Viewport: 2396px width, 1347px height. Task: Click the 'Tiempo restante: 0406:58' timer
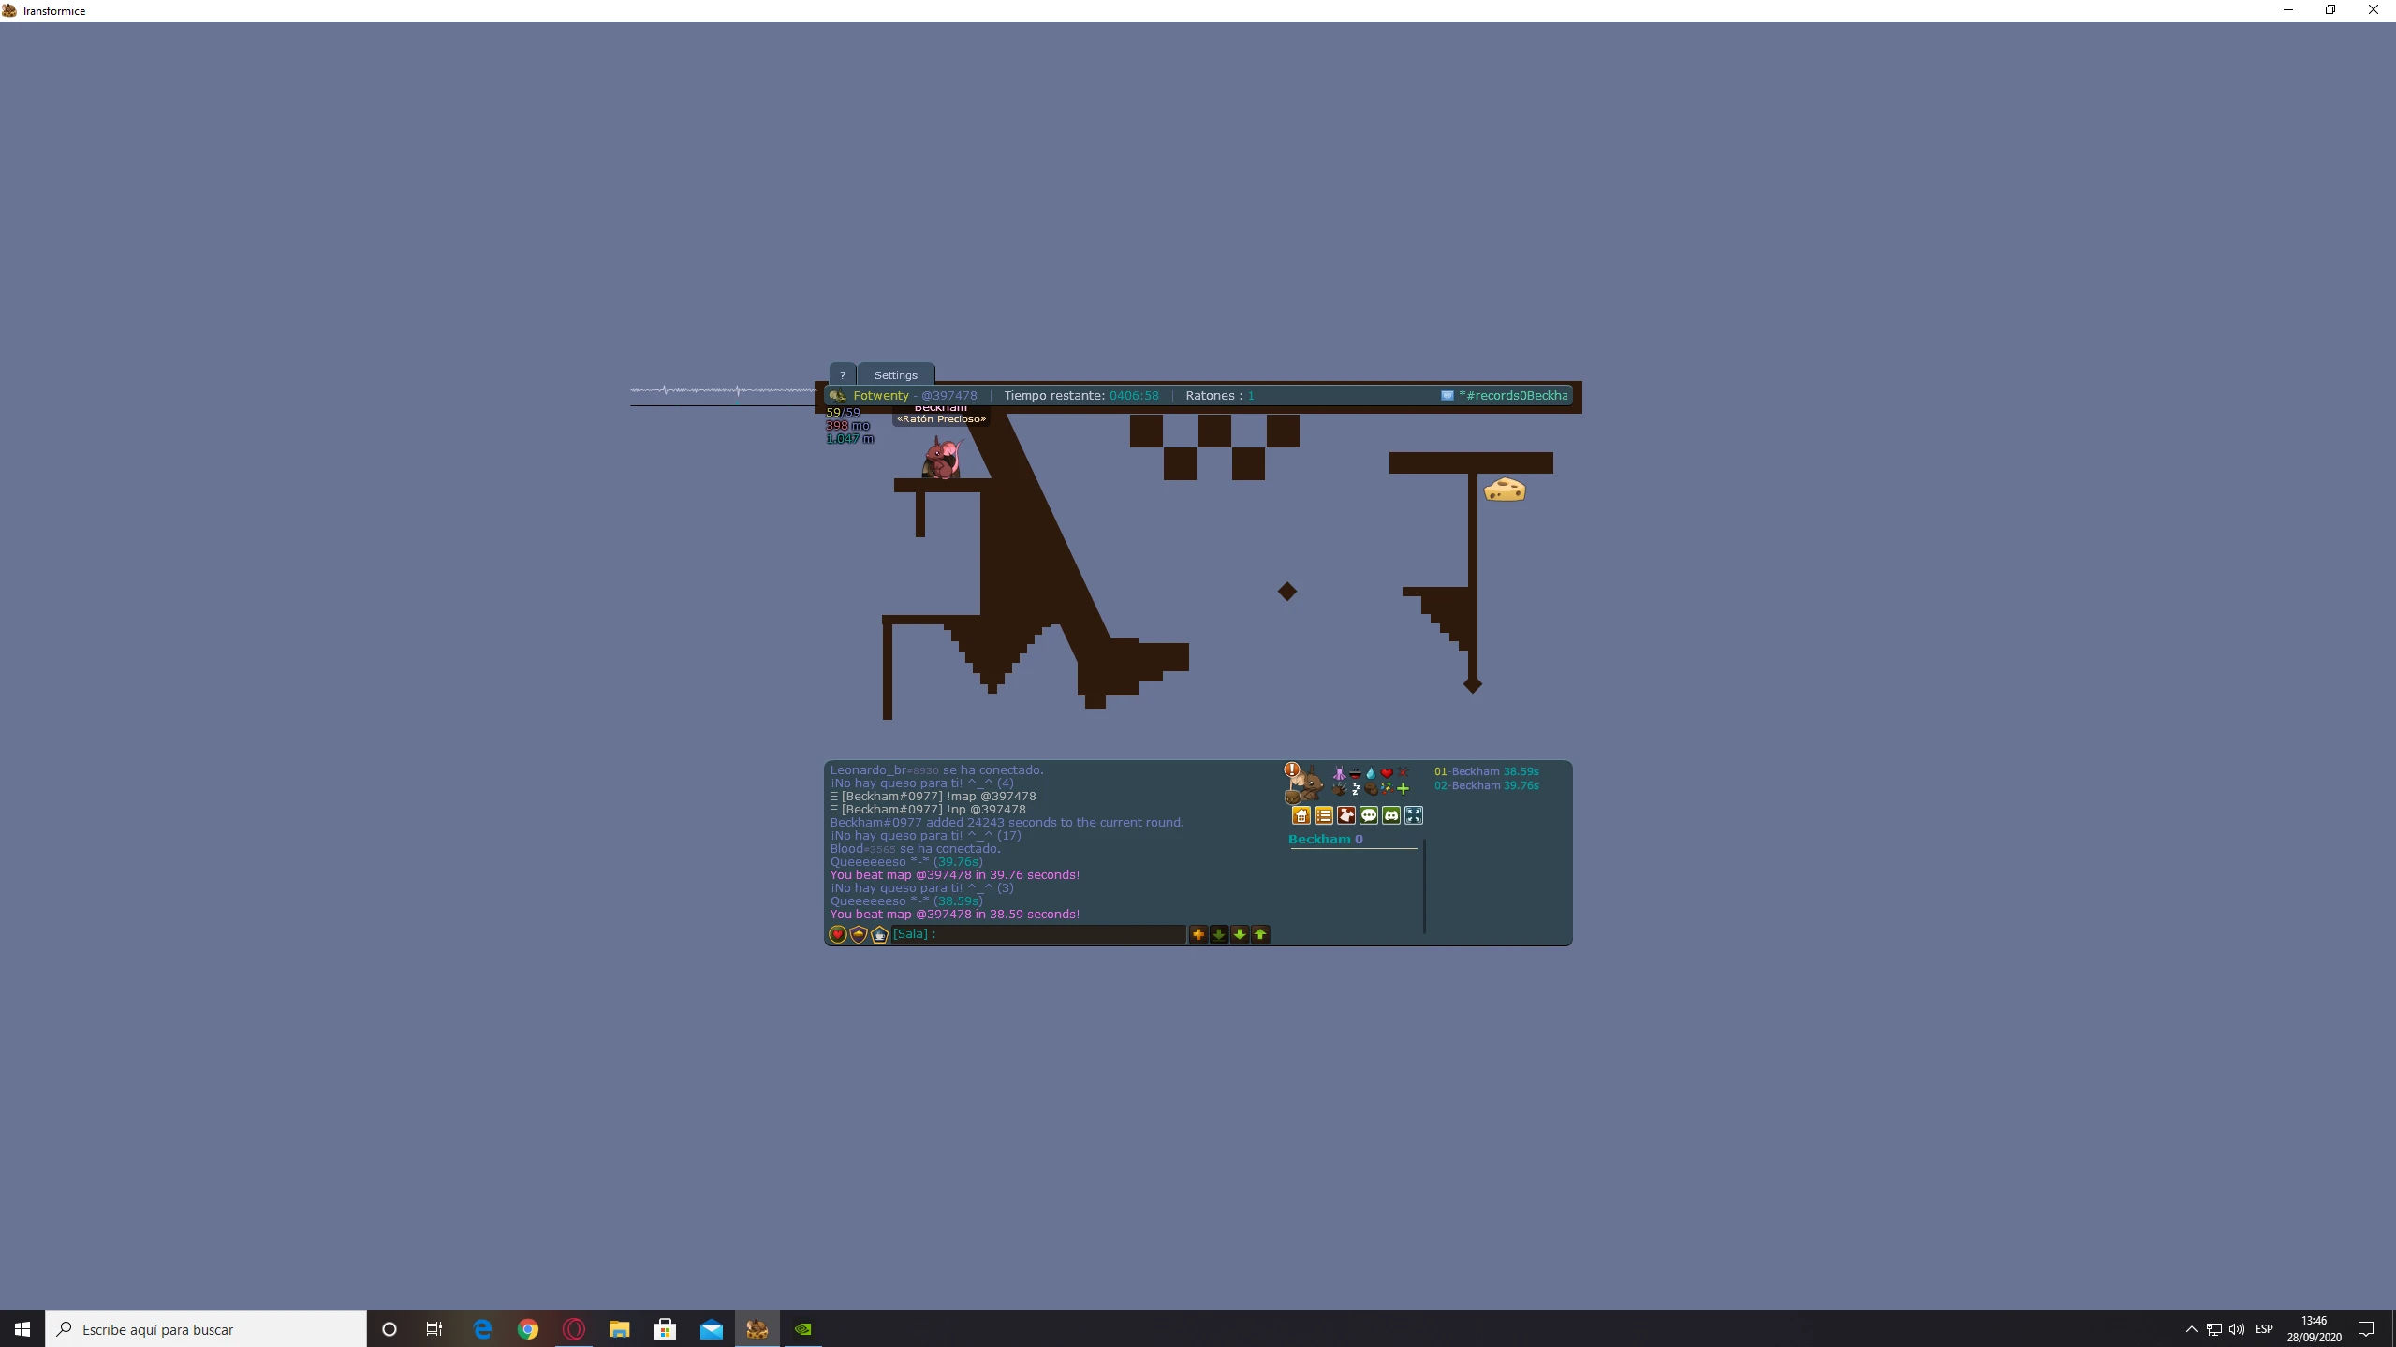pyautogui.click(x=1081, y=396)
